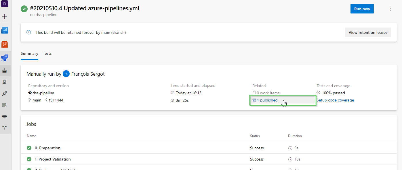This screenshot has width=402, height=170.
Task: Switch to the Tests tab
Action: tap(47, 53)
